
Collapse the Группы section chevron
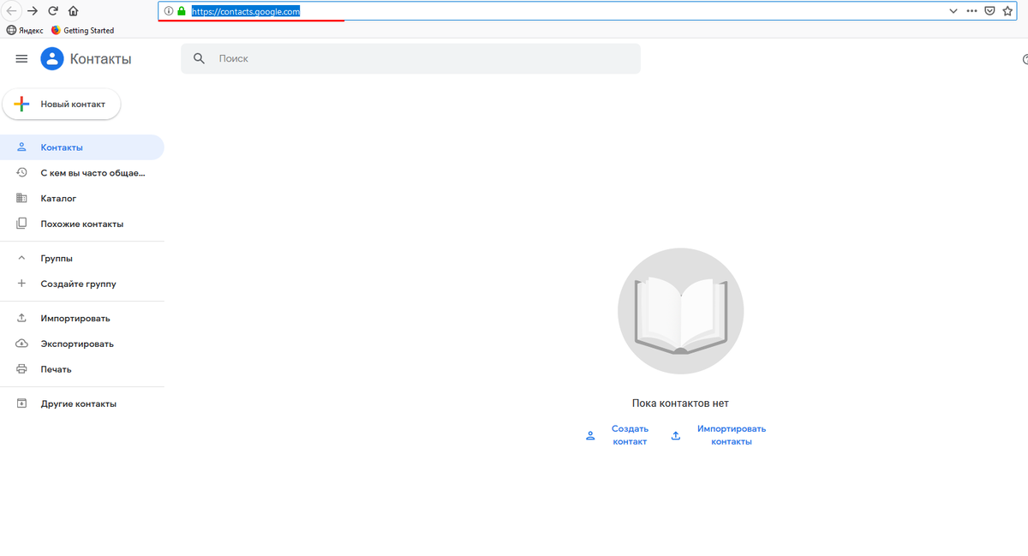tap(22, 258)
